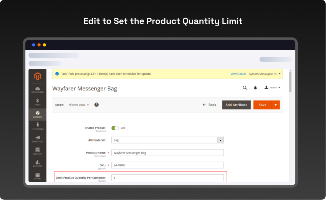This screenshot has width=326, height=200.
Task: Open the mansi user account menu
Action: coord(272,88)
